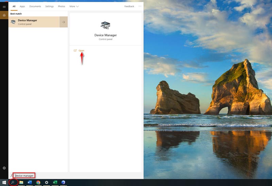This screenshot has height=186, width=272.
Task: Open the hamburger menu in search panel
Action: 4,7
